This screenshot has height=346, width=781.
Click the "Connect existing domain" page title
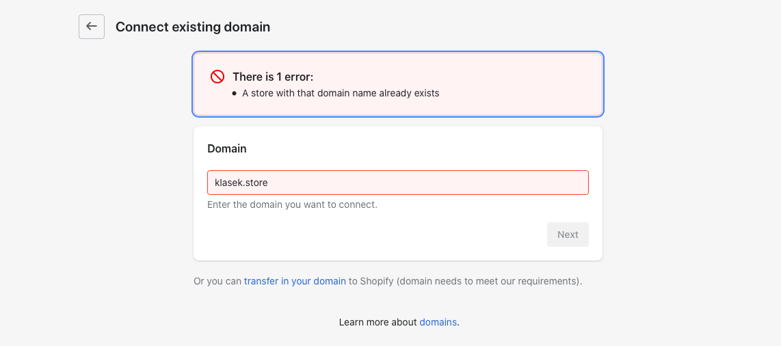pos(193,27)
